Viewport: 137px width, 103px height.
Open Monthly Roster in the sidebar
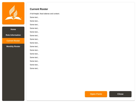(x=13, y=47)
